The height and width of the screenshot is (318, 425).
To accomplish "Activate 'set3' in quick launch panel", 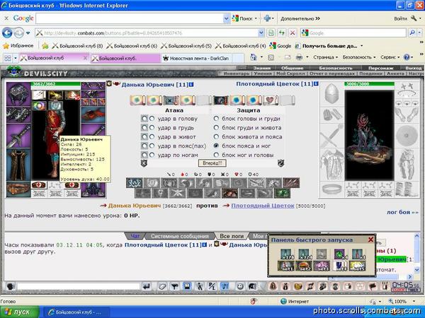I will coord(322,266).
